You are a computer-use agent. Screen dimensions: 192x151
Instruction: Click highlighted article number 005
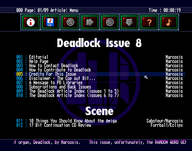tap(19, 74)
